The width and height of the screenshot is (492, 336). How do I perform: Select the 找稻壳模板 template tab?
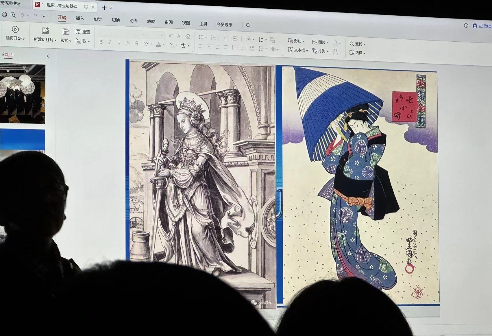click(x=10, y=3)
